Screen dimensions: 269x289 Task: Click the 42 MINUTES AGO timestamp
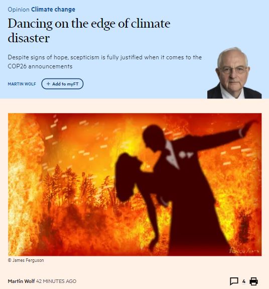(56, 281)
